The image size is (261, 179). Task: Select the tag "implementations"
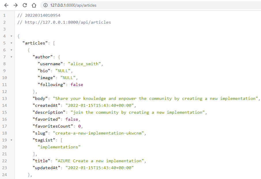[x=59, y=147]
